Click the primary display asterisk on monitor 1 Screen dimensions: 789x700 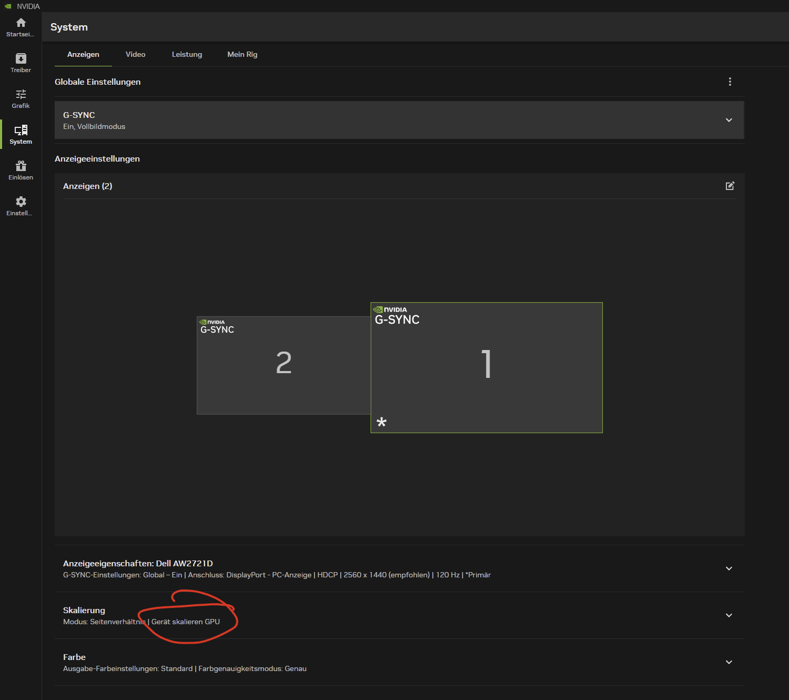(x=382, y=422)
